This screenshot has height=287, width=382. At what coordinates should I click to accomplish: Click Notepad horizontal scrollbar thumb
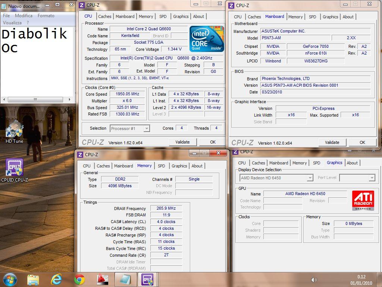tap(35, 99)
